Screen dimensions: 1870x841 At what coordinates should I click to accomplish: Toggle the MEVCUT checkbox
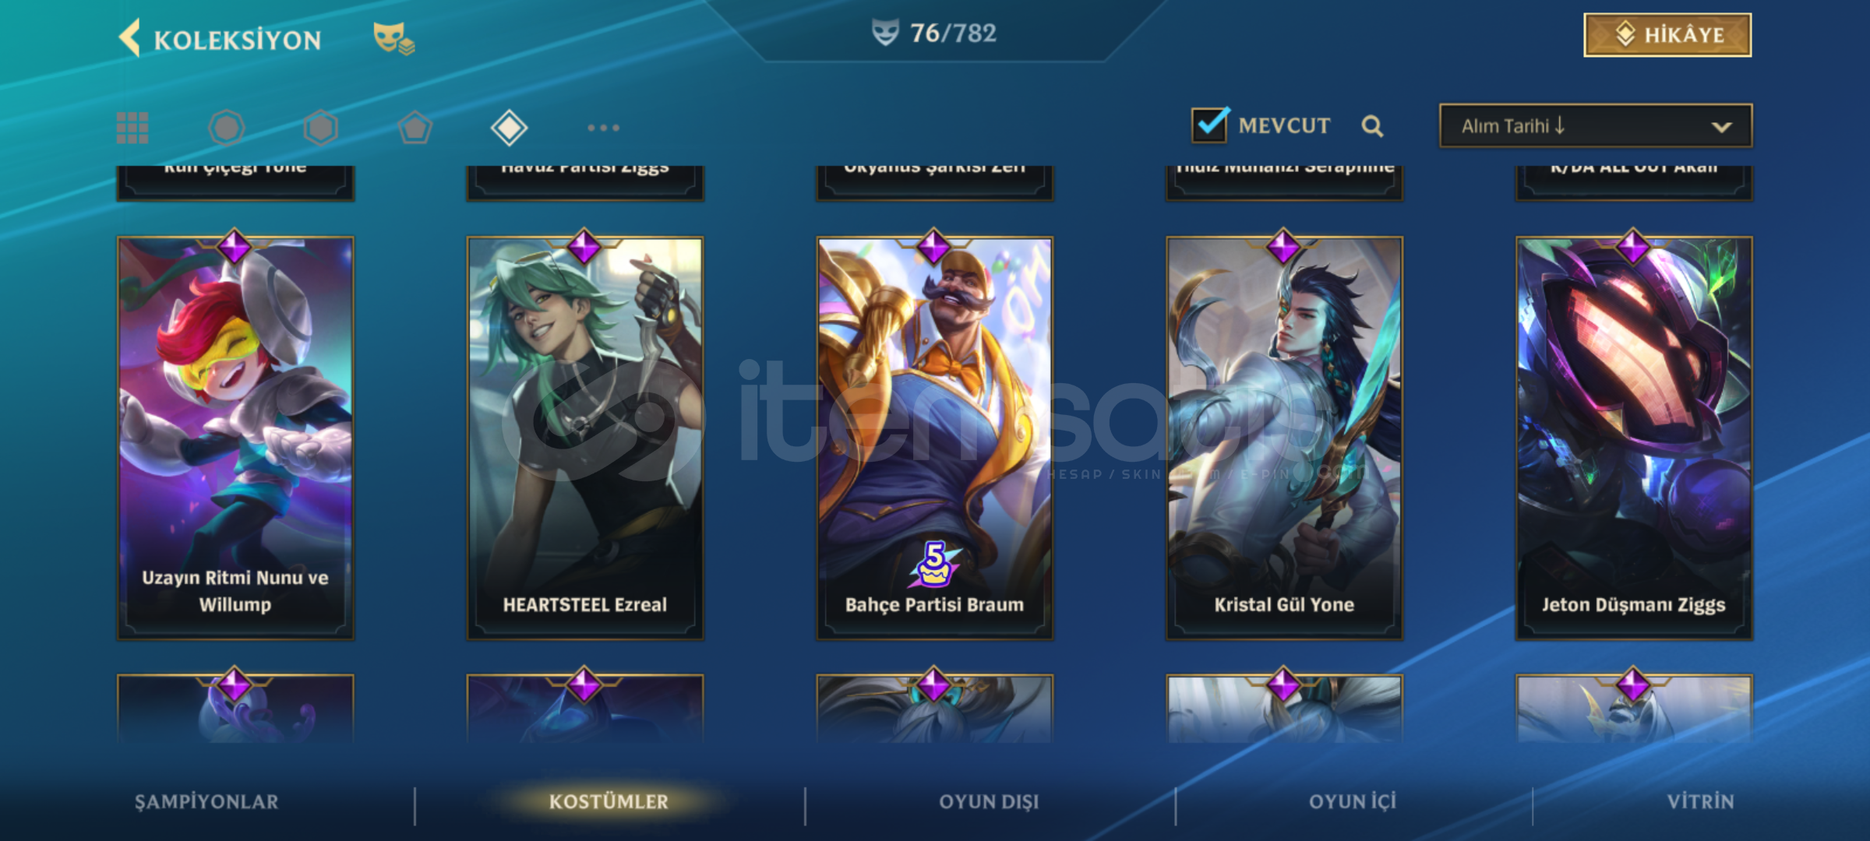point(1210,125)
